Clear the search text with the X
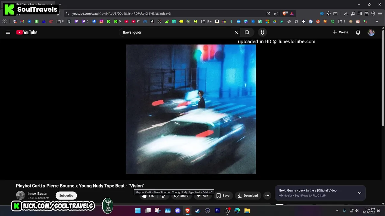 [236, 32]
